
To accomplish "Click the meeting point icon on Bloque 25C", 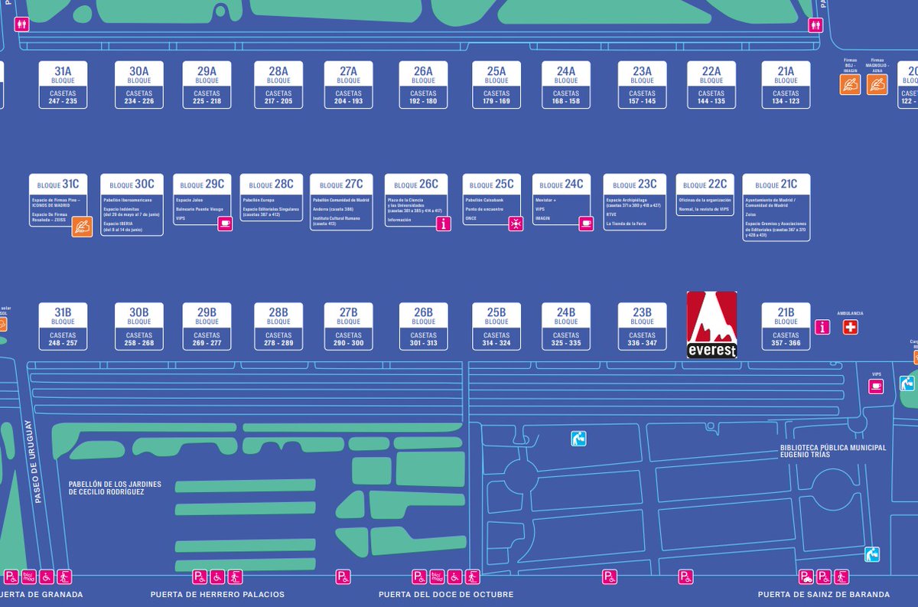I will [x=516, y=224].
